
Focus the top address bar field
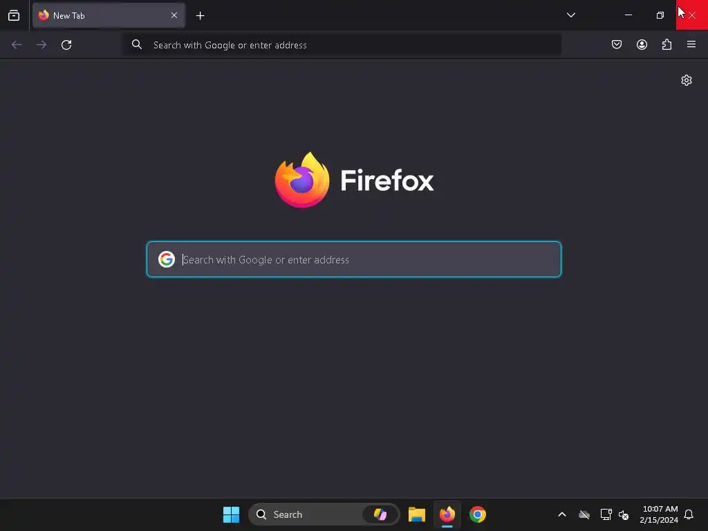pos(342,45)
